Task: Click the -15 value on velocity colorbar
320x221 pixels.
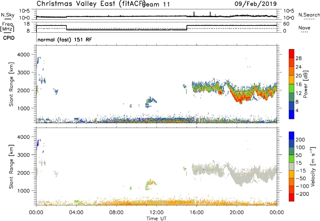Action: point(301,171)
